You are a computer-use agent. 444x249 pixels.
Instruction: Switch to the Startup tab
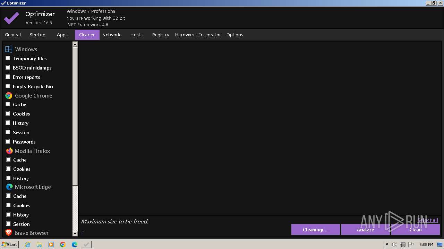coord(37,35)
